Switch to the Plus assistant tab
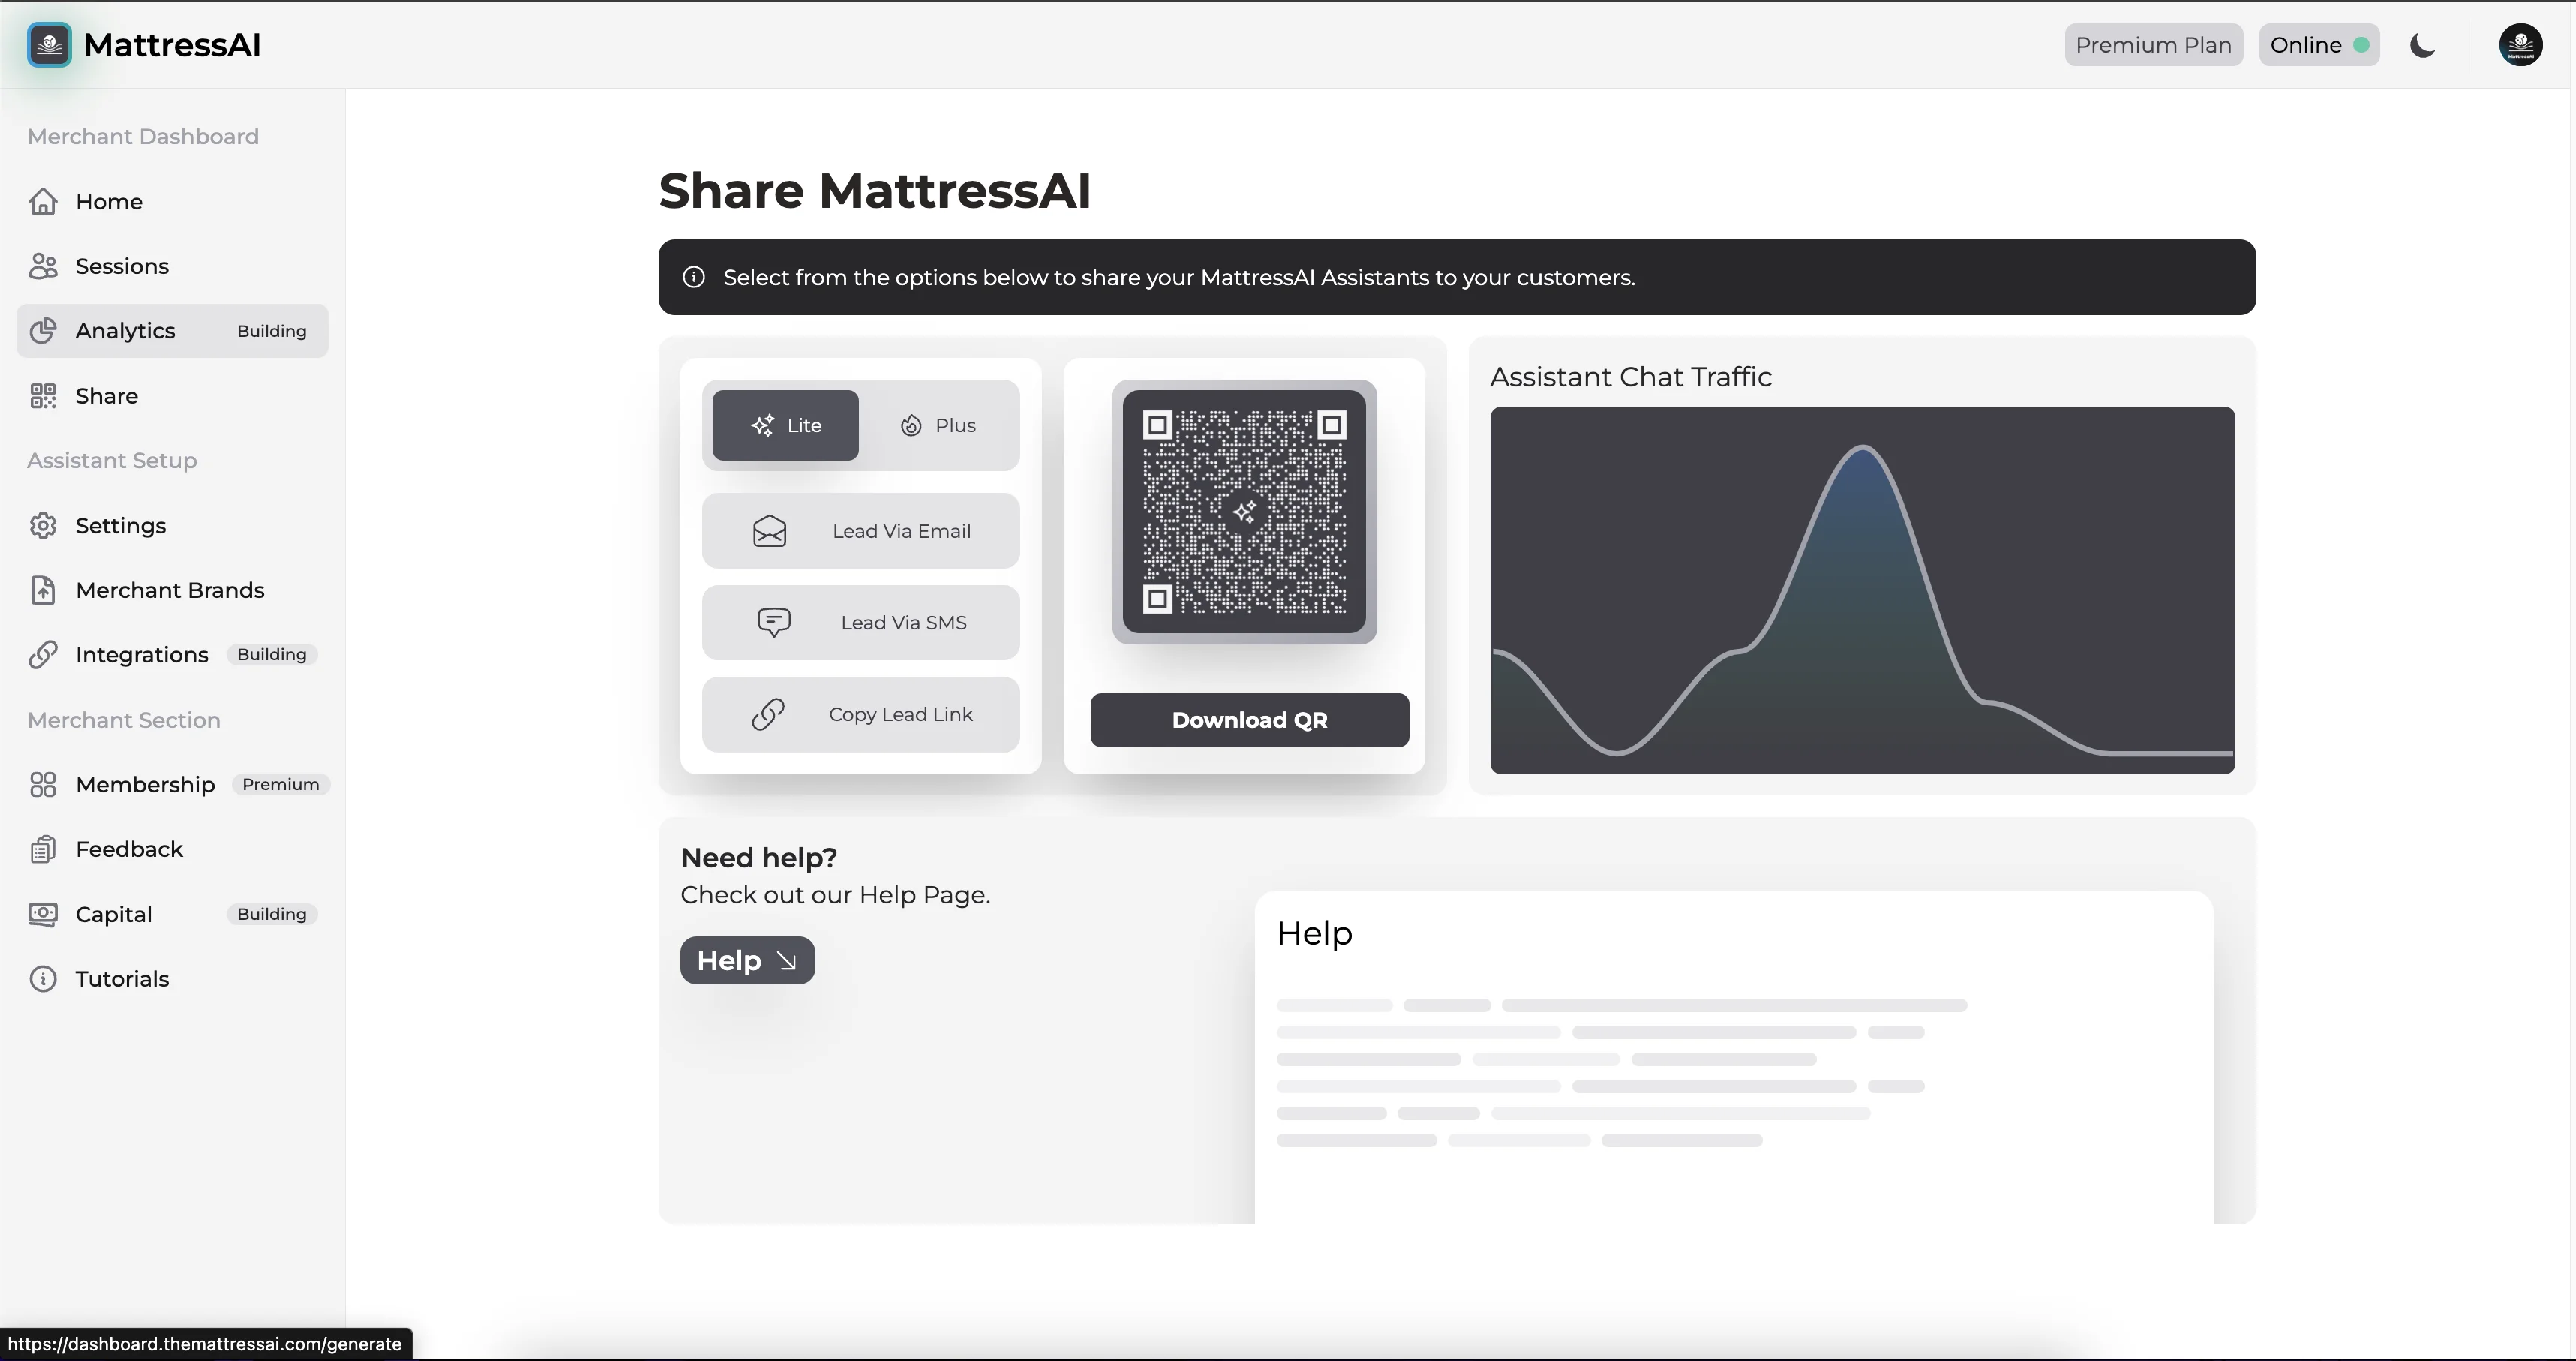The width and height of the screenshot is (2576, 1361). click(938, 425)
